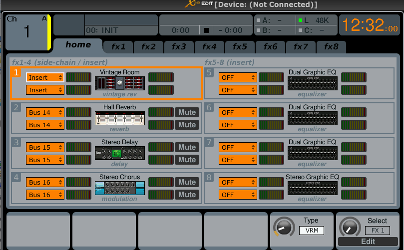The height and width of the screenshot is (250, 404).
Task: Open the Stereo Delay effect thumbnail
Action: tap(120, 153)
